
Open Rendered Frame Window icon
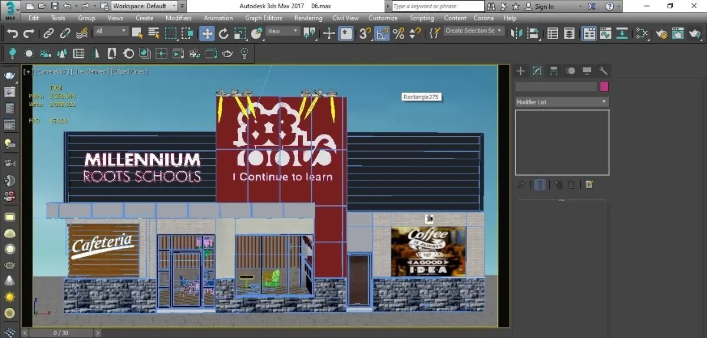[x=678, y=34]
